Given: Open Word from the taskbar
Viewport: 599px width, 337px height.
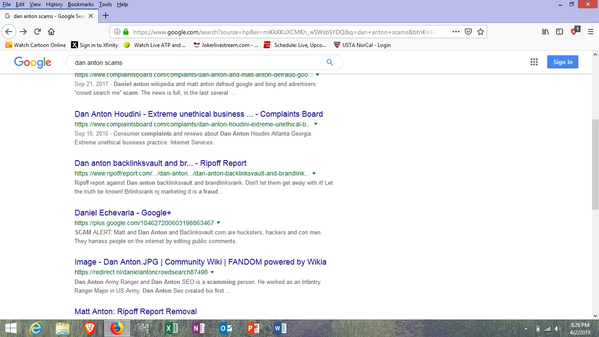Looking at the screenshot, I should 280,328.
